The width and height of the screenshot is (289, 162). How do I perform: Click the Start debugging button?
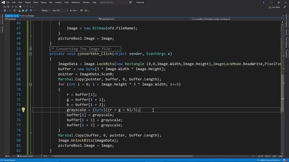[73, 11]
